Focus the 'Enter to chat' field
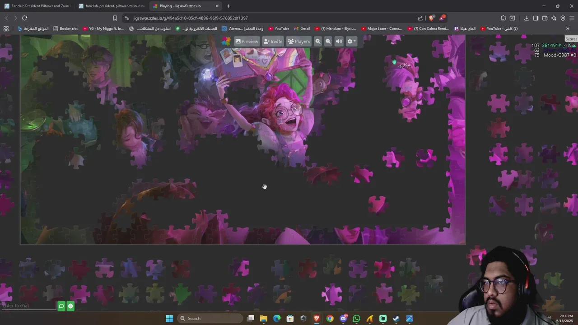Screen dimensions: 578x325 click(28, 306)
